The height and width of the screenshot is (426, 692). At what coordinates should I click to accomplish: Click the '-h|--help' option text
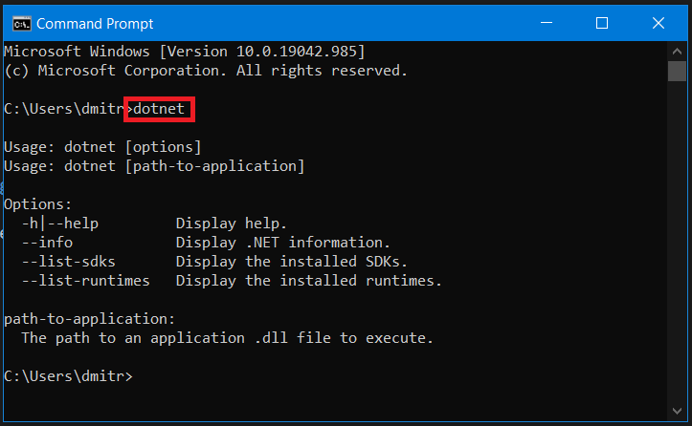point(60,224)
